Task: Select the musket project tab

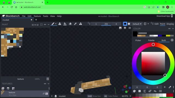Action: point(17,20)
